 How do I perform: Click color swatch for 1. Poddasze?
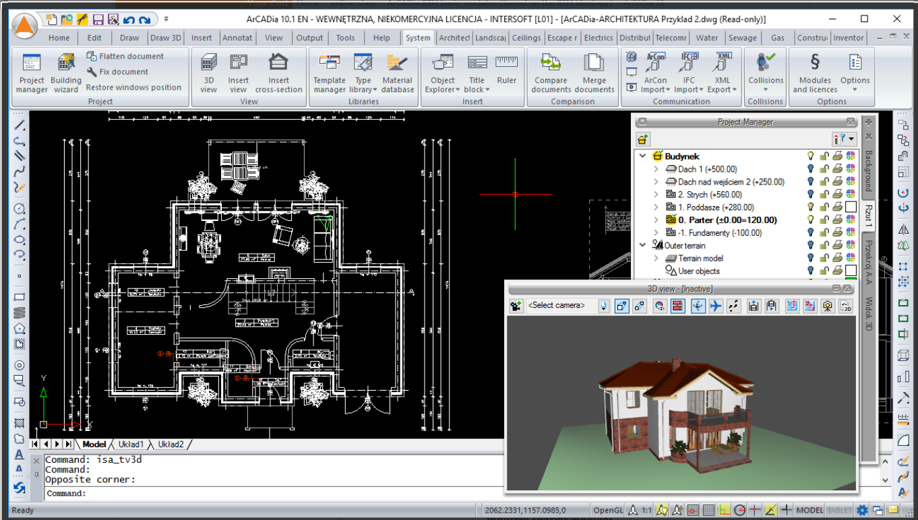coord(850,207)
